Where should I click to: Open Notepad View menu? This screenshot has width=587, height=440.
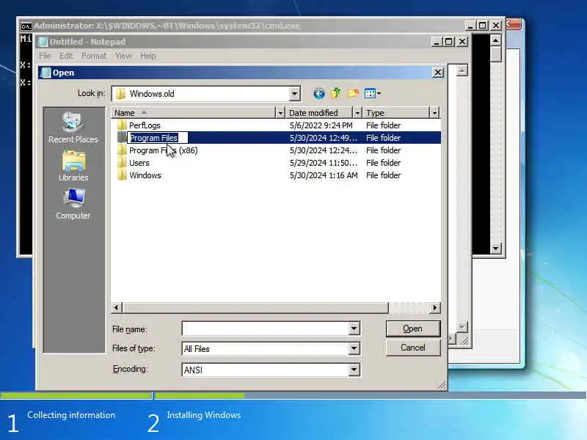123,56
